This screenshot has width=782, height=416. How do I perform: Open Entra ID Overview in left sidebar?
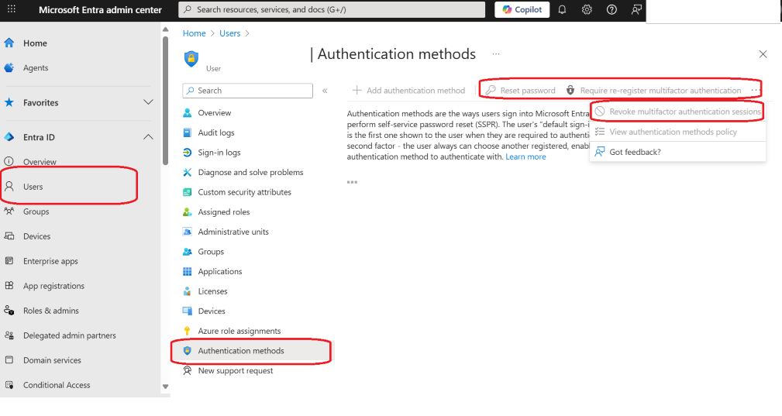40,162
